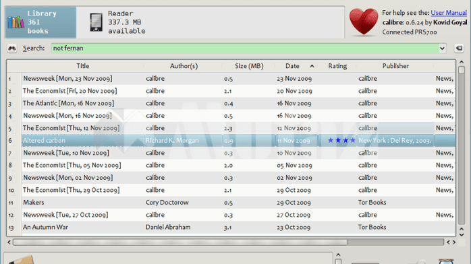Click row number header 13
Viewport: 471px width, 264px height.
[x=13, y=227]
